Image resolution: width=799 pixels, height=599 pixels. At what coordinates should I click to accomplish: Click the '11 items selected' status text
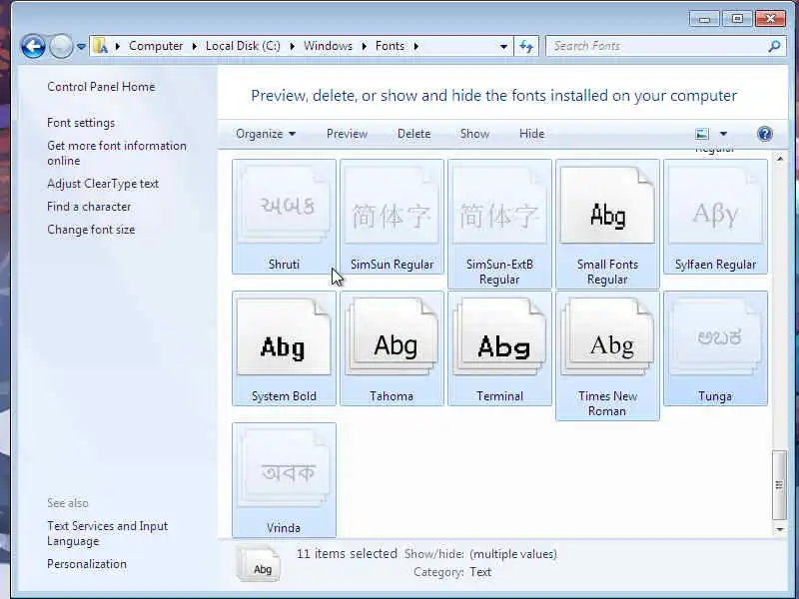point(347,554)
